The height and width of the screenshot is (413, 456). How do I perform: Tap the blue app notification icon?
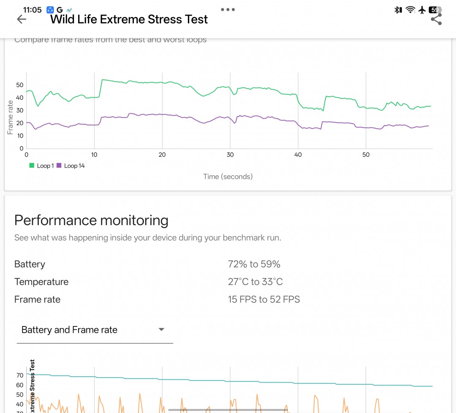[50, 10]
